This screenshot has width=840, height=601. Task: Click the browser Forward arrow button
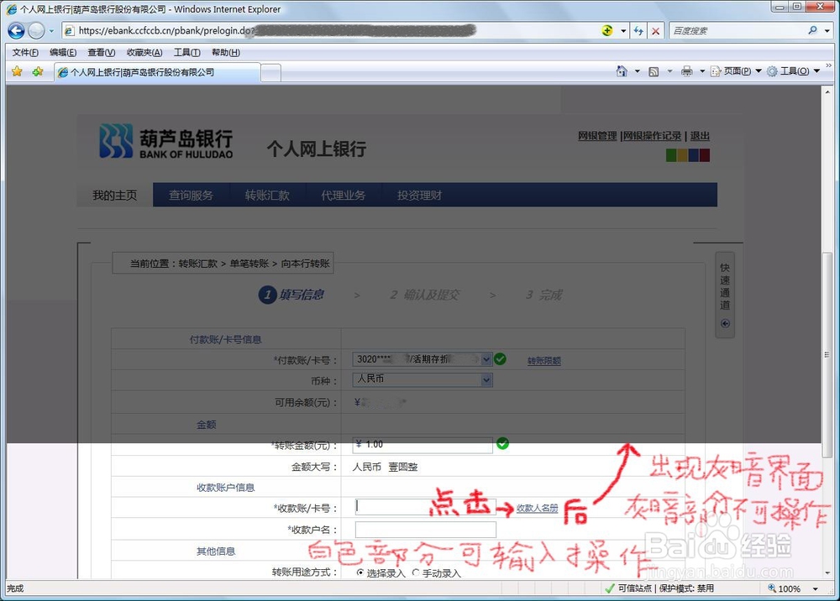click(36, 30)
